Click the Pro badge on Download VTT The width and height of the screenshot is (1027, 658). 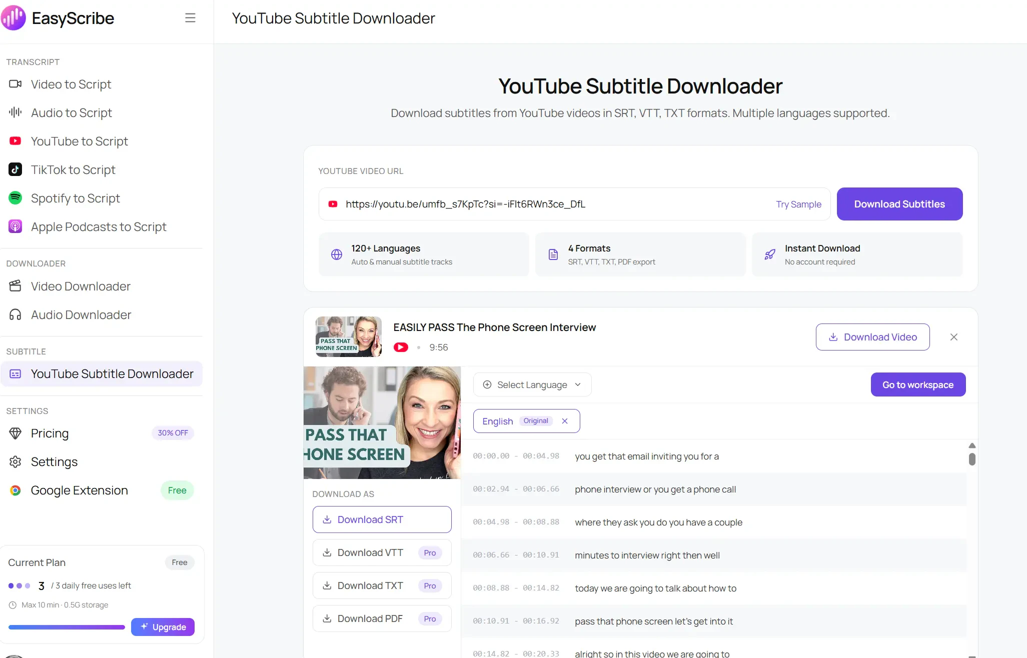click(430, 552)
